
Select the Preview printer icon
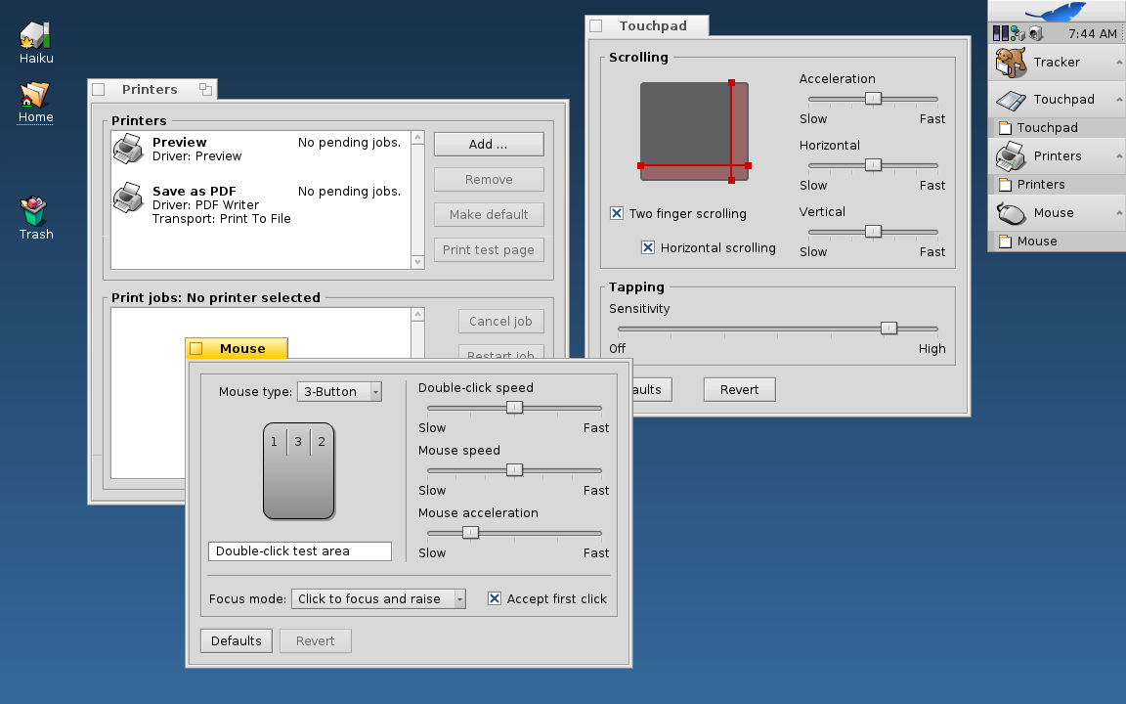[128, 149]
